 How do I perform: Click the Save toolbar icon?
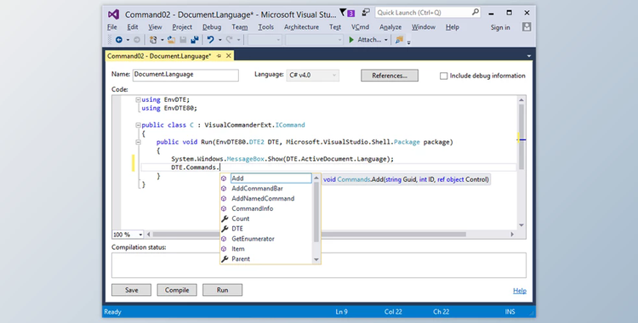pyautogui.click(x=183, y=40)
